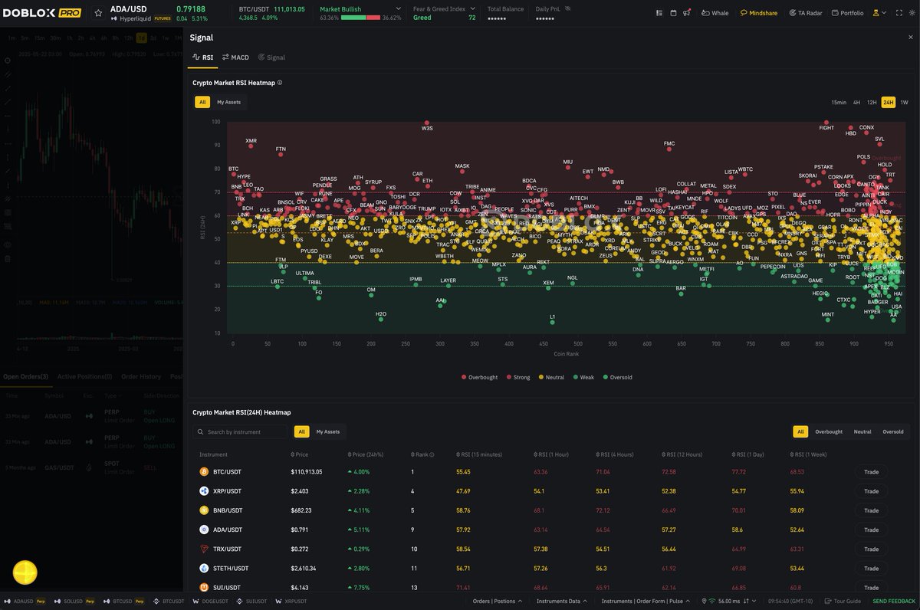
Task: Select the All filter above heatmap chart
Action: pyautogui.click(x=202, y=102)
